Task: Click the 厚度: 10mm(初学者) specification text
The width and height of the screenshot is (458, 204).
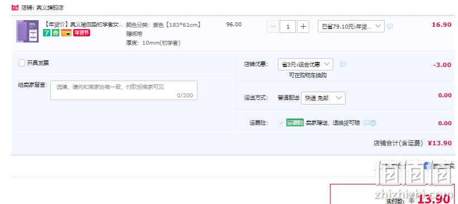Action: tap(153, 43)
